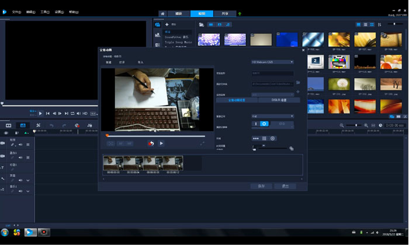Click the Mixer tools icon on timeline toolbar
Image resolution: width=409 pixels, height=246 pixels.
(90, 125)
